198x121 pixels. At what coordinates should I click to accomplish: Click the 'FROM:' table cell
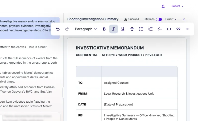[89, 93]
